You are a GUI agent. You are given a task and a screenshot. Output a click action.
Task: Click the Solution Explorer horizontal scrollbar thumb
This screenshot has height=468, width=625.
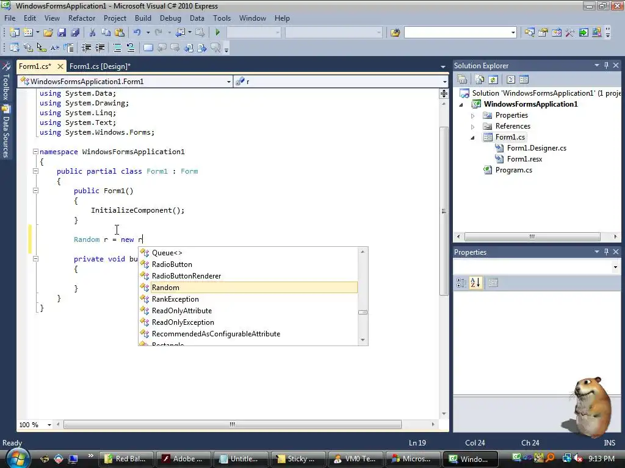click(532, 237)
